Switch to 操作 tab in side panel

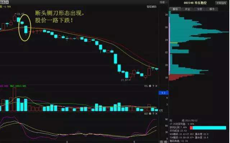point(212,9)
